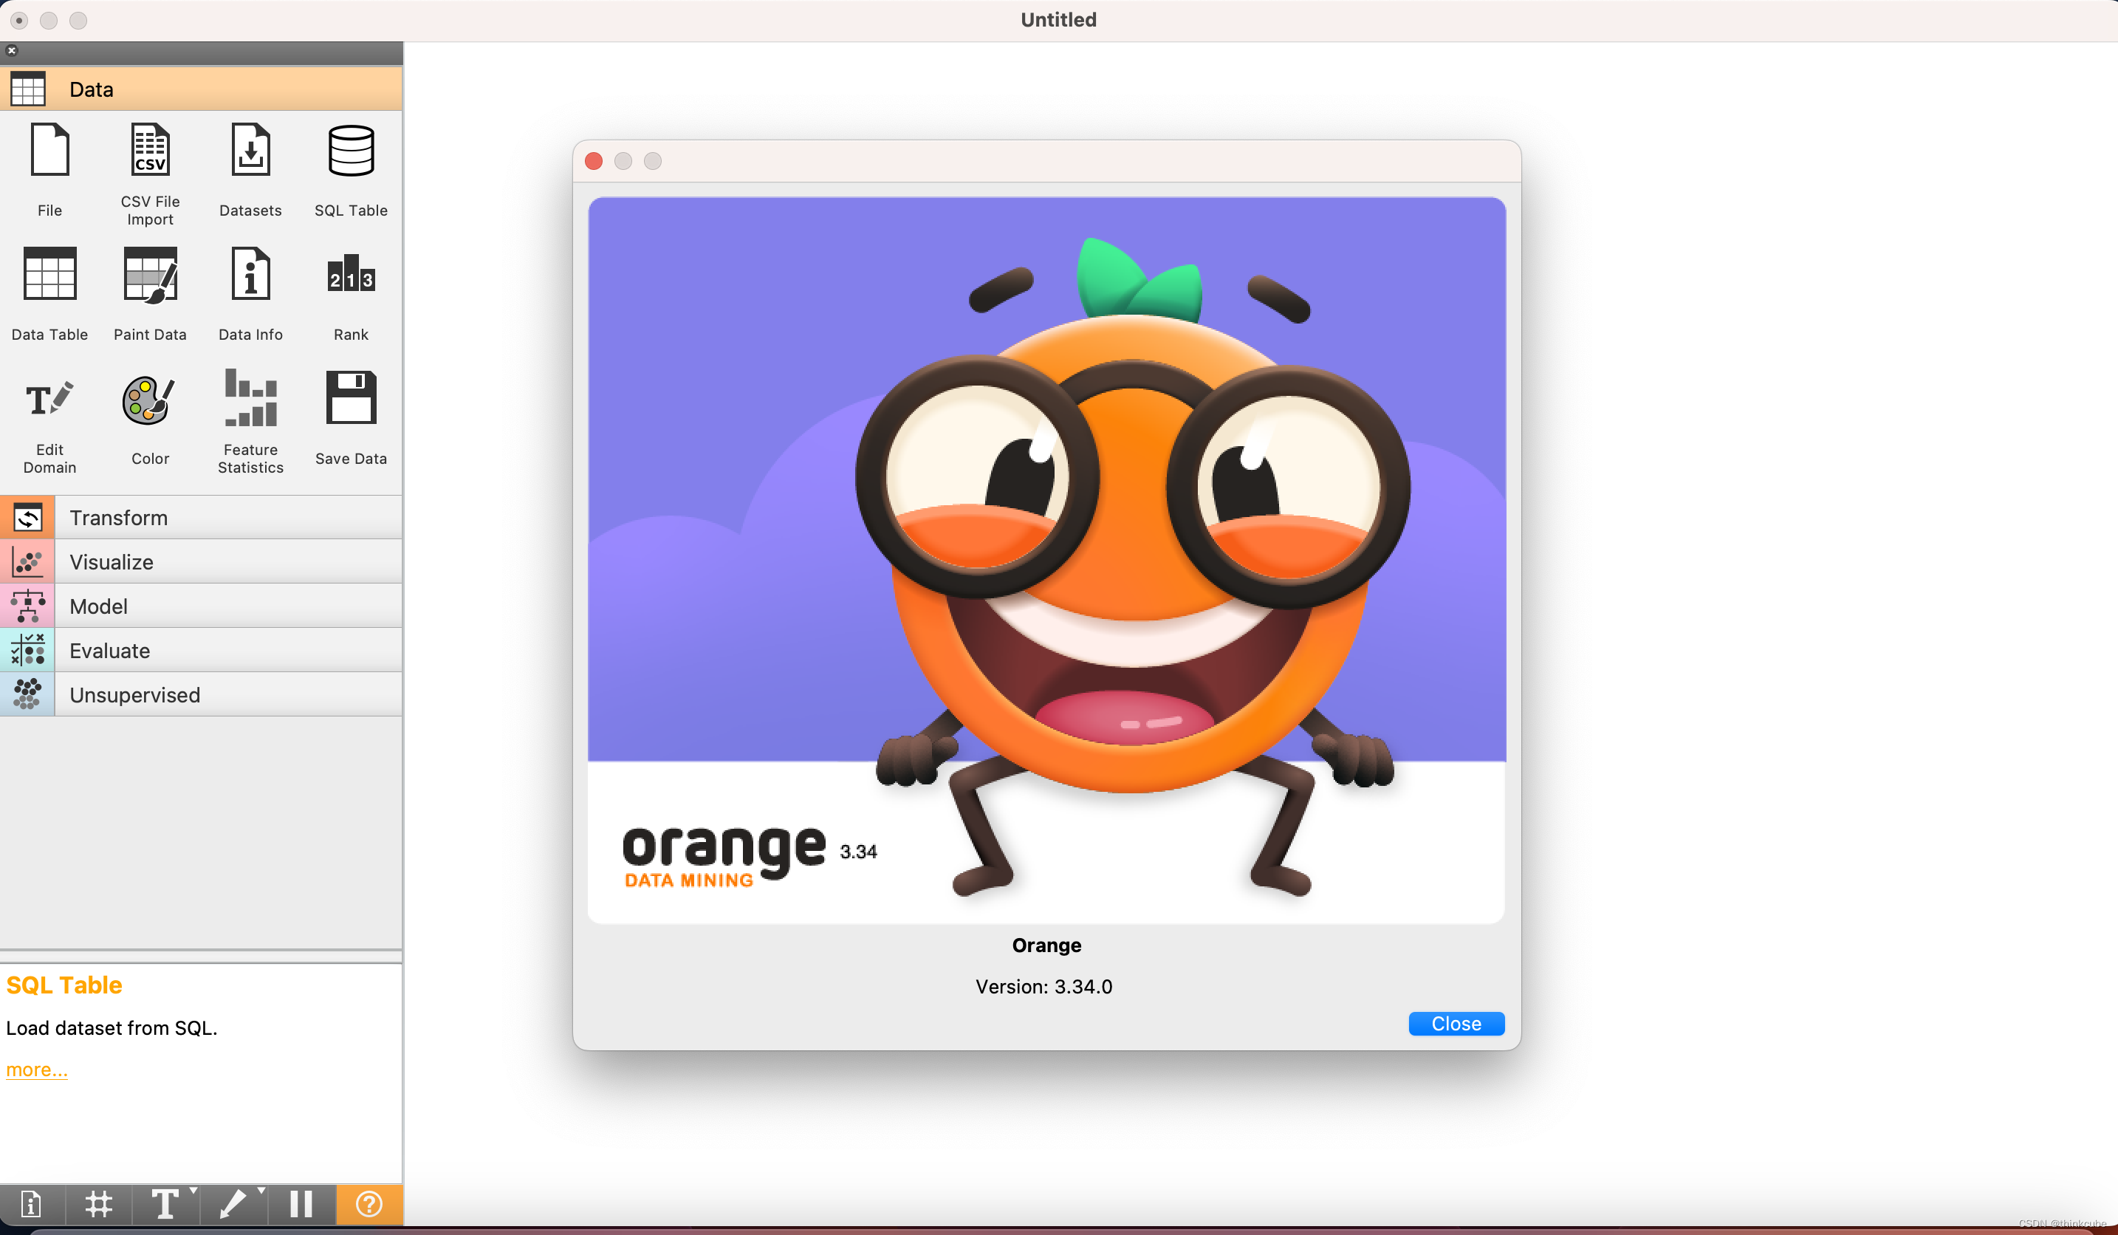Open text annotation tool dropdown arrow
This screenshot has width=2118, height=1235.
pyautogui.click(x=194, y=1191)
